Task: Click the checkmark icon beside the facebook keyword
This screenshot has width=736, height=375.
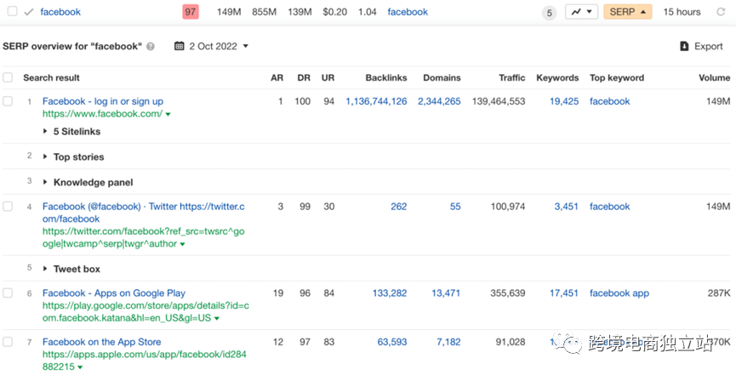Action: coord(29,12)
